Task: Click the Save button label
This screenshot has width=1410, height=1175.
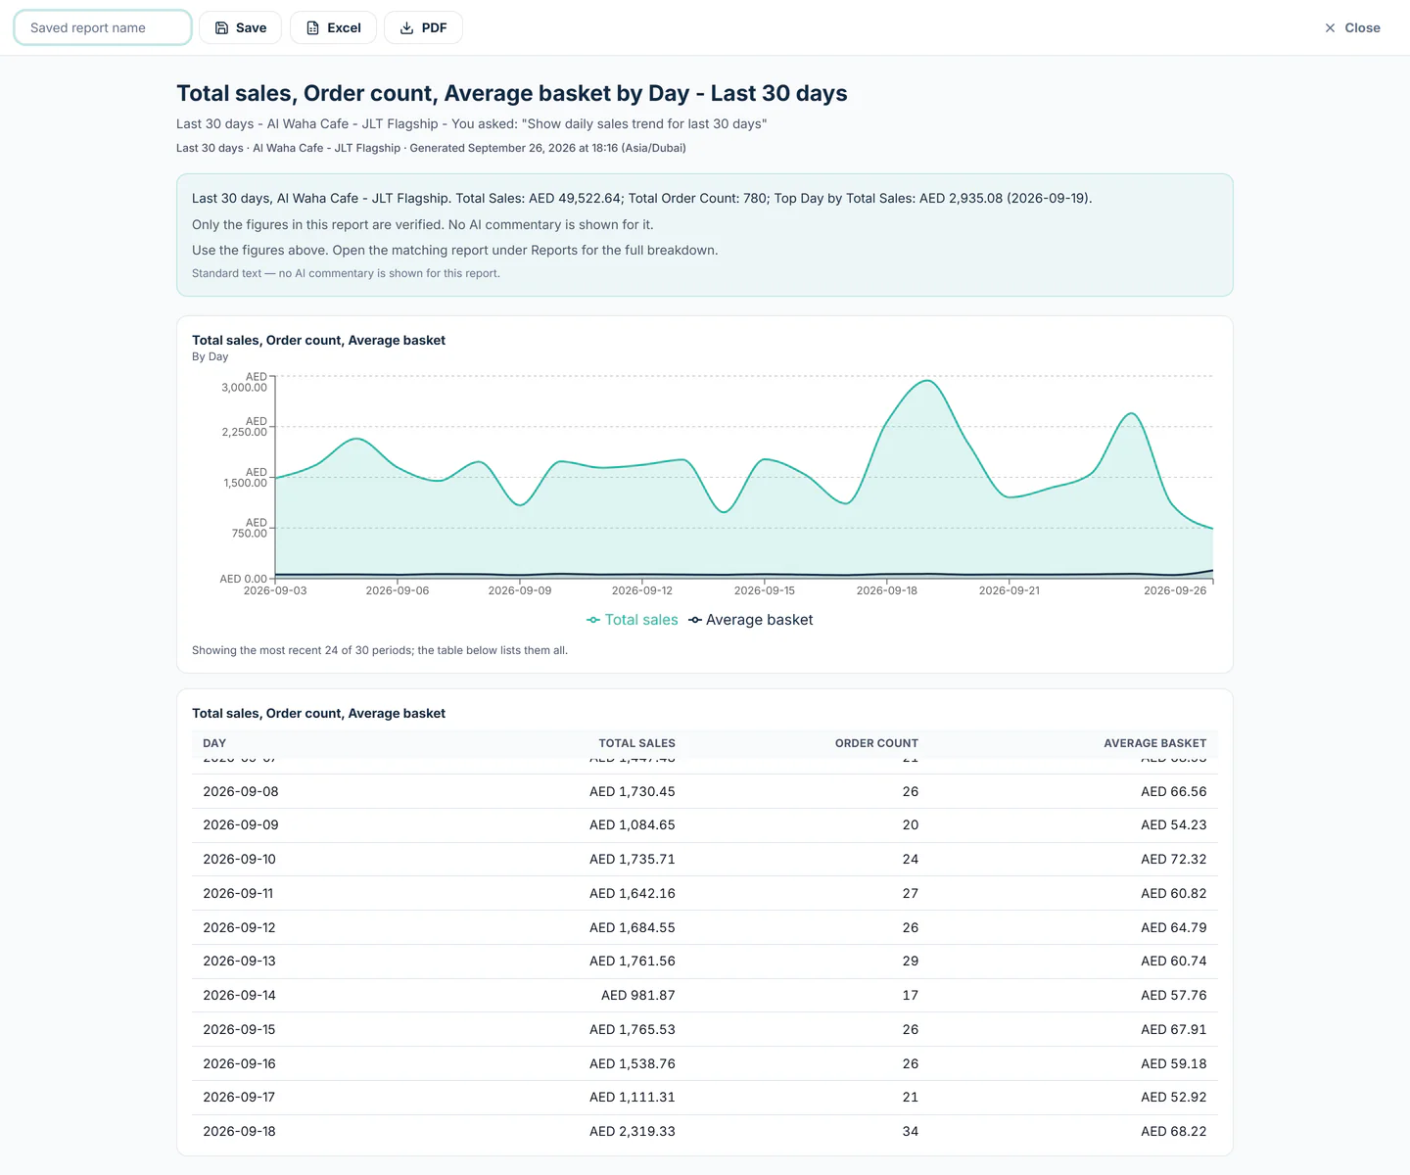Action: pos(252,28)
